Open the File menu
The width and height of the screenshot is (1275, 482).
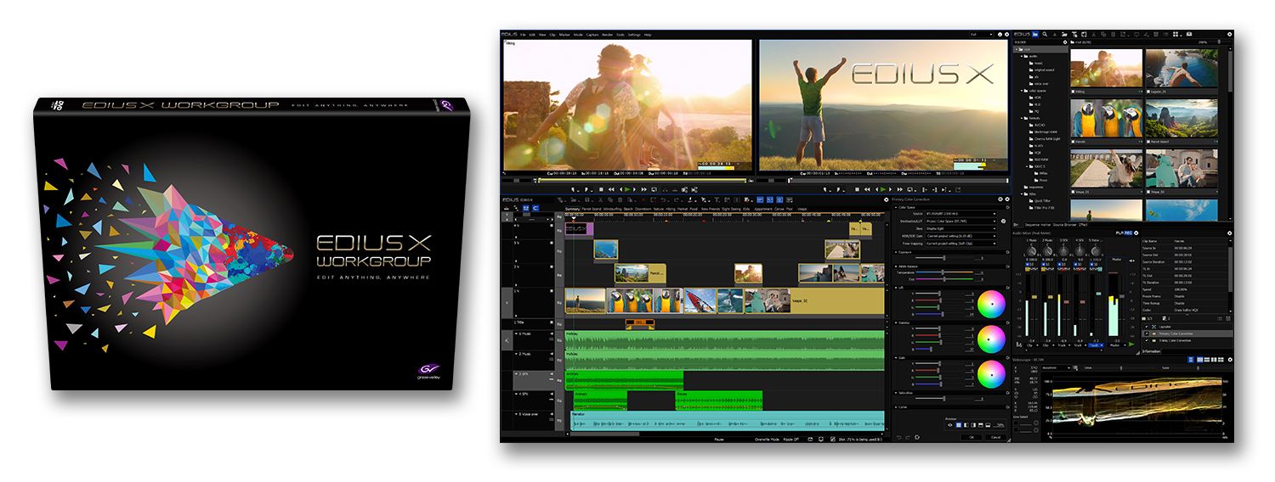tap(523, 35)
